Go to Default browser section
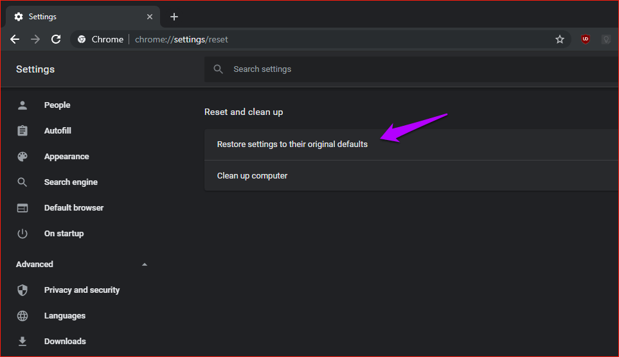 [73, 208]
